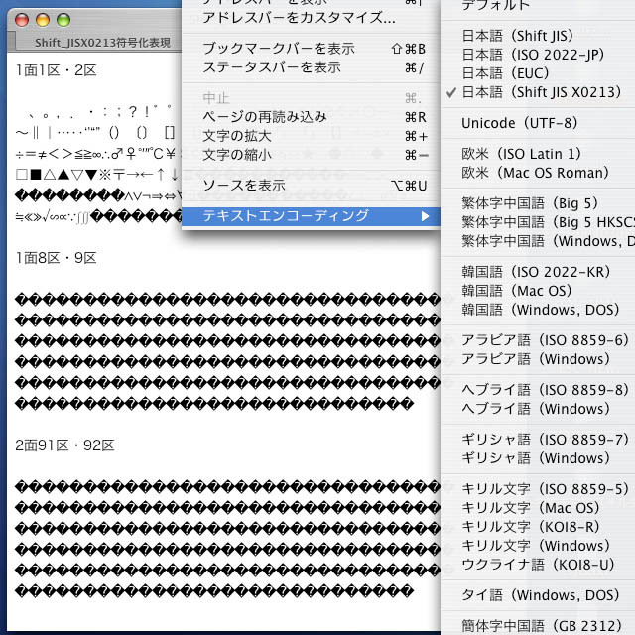Pick キリル文字 (Windows) encoding
Viewport: 635px width, 635px height.
click(x=538, y=546)
